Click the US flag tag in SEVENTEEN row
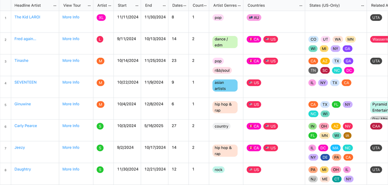The height and width of the screenshot is (185, 388). (x=254, y=83)
